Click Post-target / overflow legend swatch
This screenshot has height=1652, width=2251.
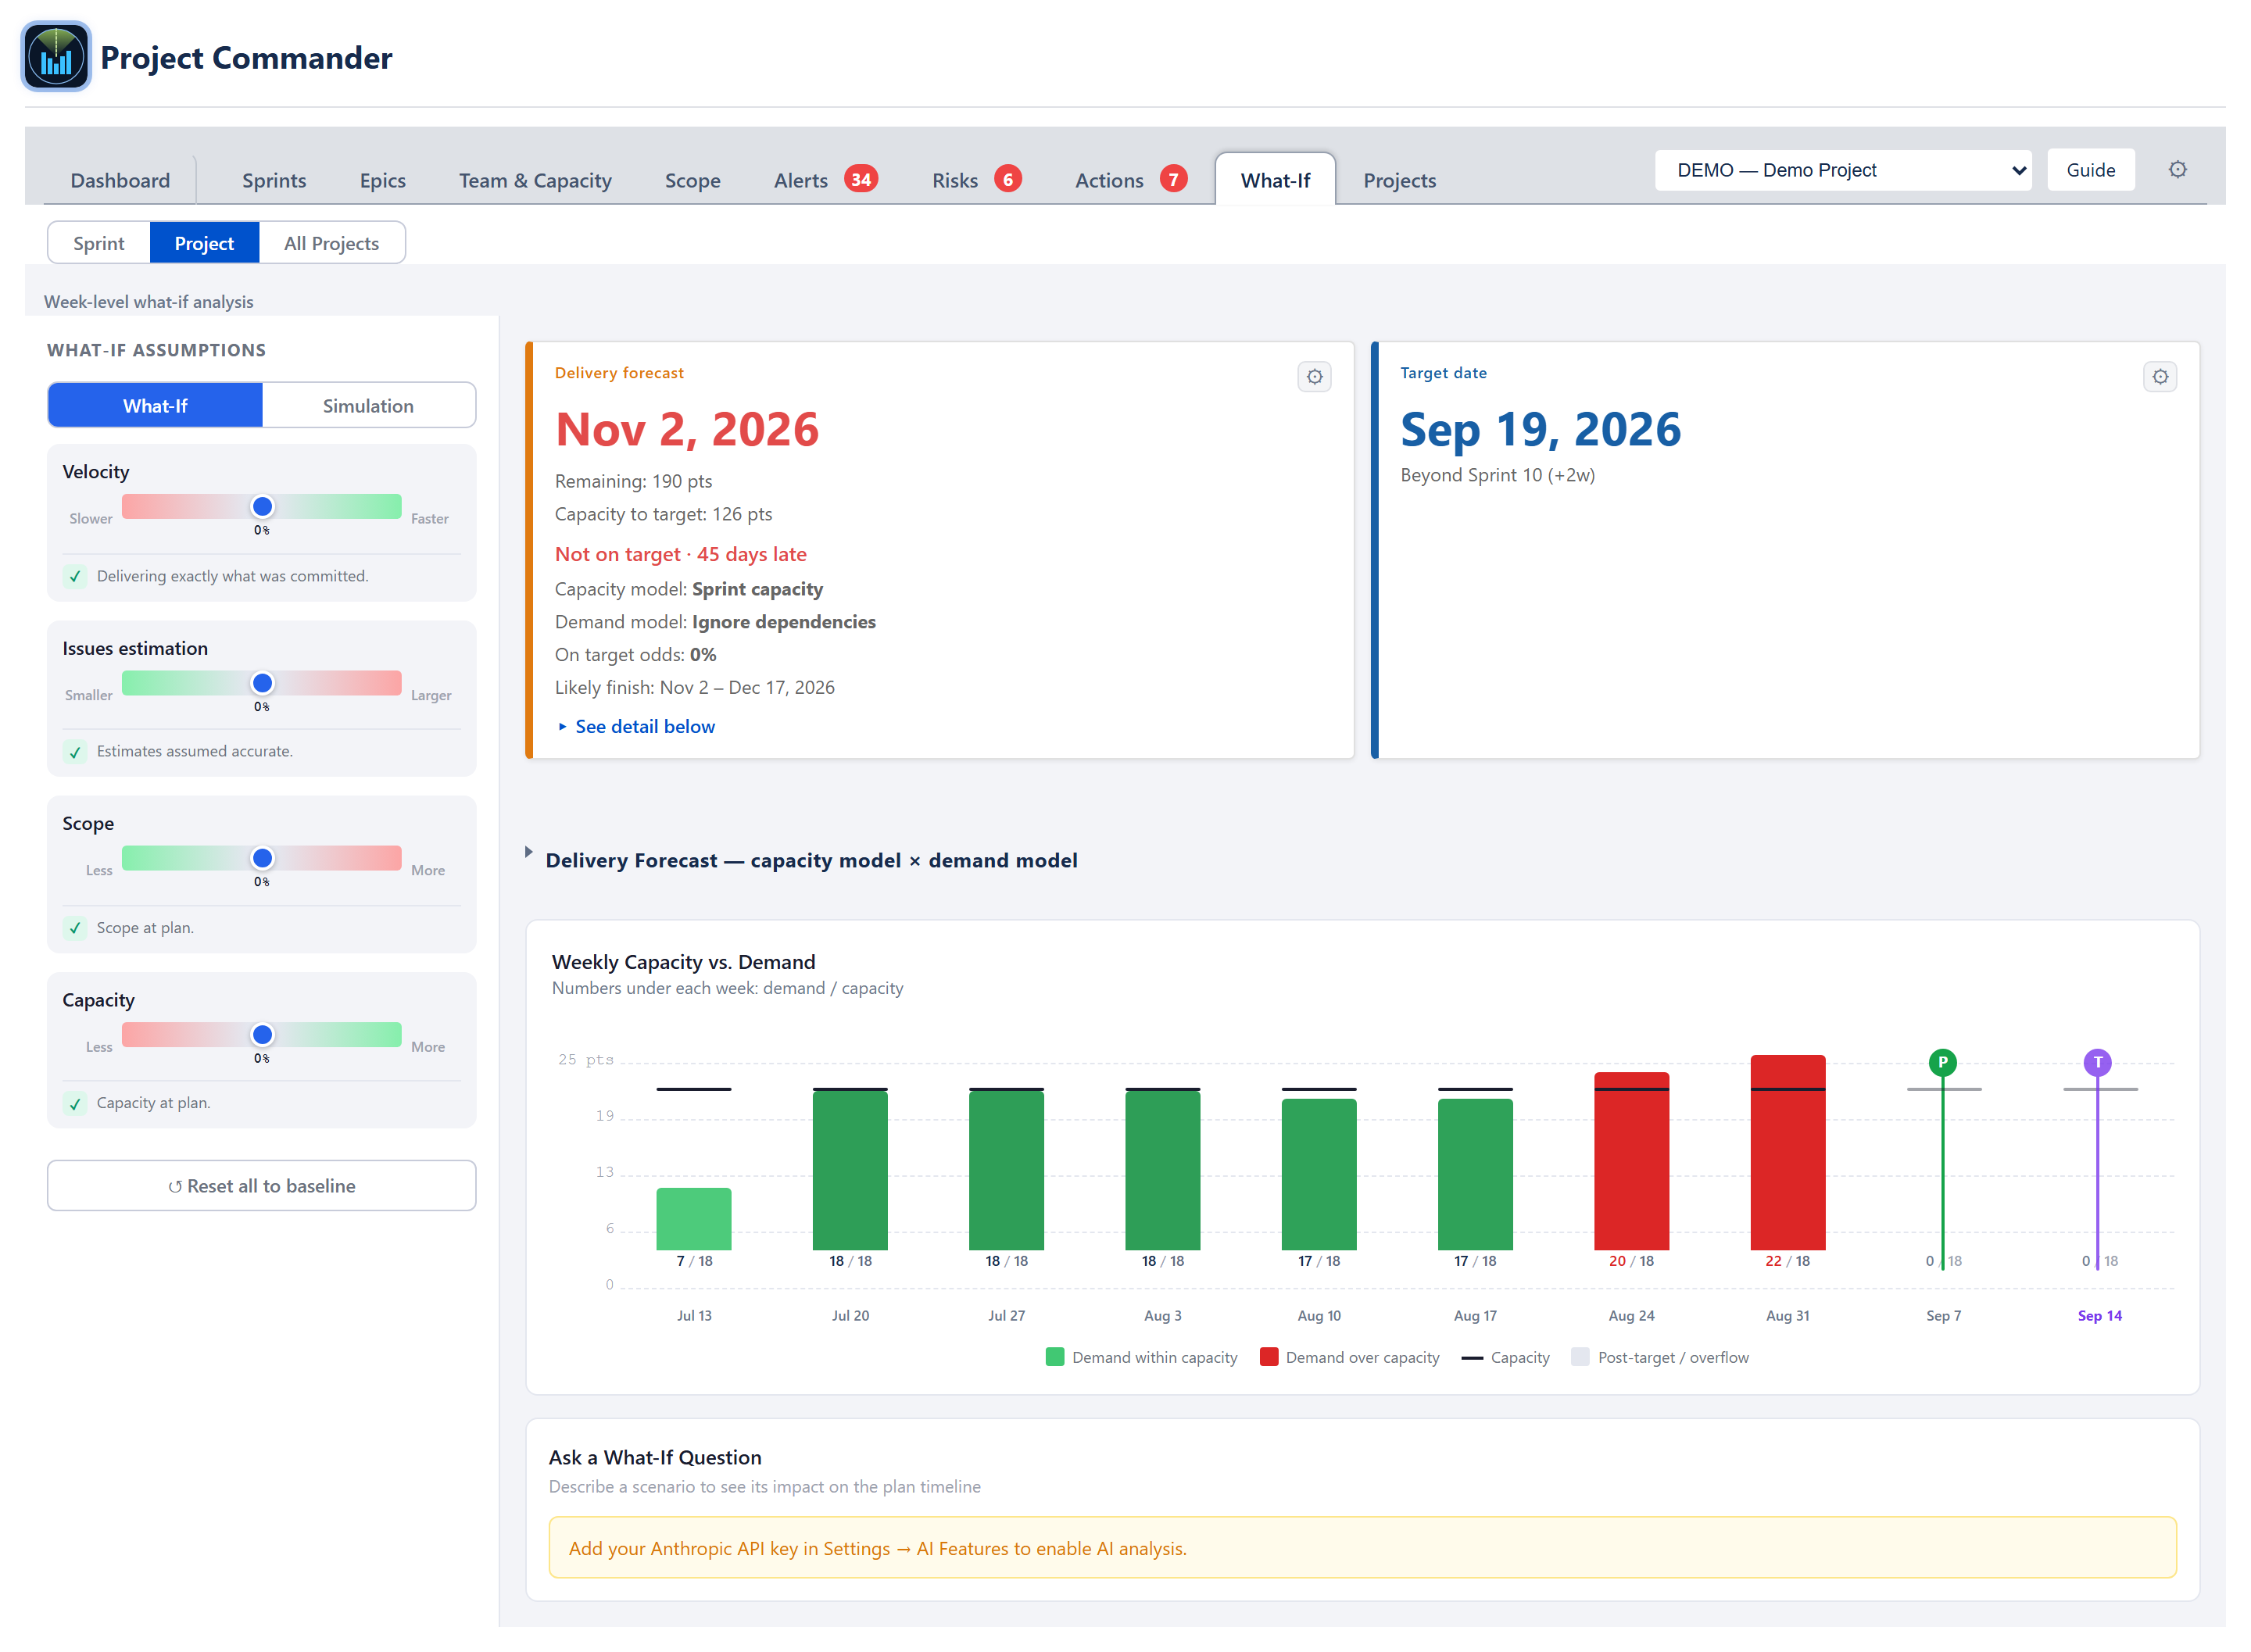point(1580,1357)
